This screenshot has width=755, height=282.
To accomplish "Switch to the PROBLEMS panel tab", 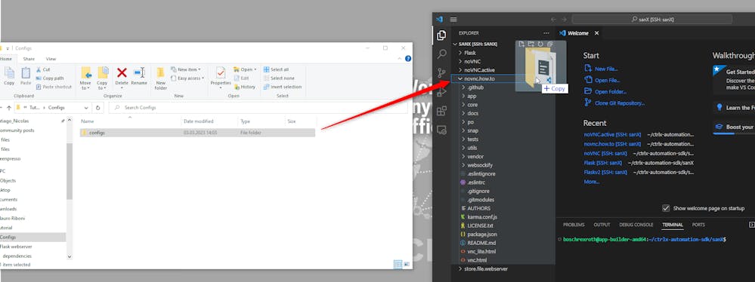I will tap(574, 225).
